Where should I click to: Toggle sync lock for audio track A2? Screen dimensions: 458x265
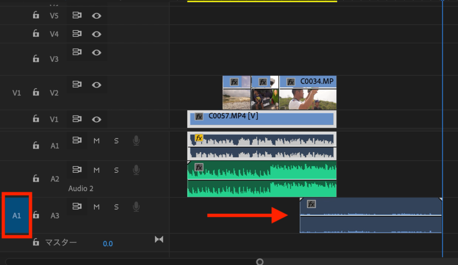(77, 170)
